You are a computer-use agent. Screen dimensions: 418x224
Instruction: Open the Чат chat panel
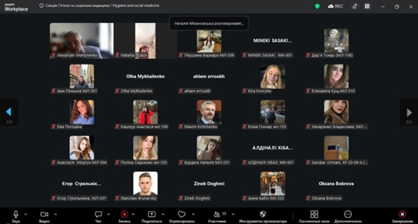click(x=98, y=215)
